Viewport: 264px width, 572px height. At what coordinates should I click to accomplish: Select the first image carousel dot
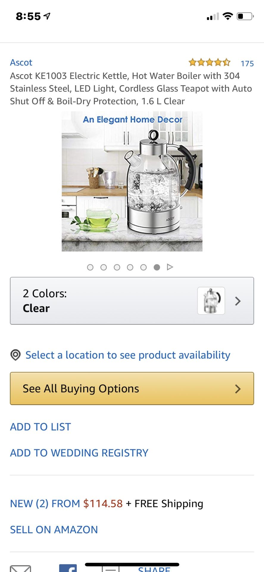point(90,267)
